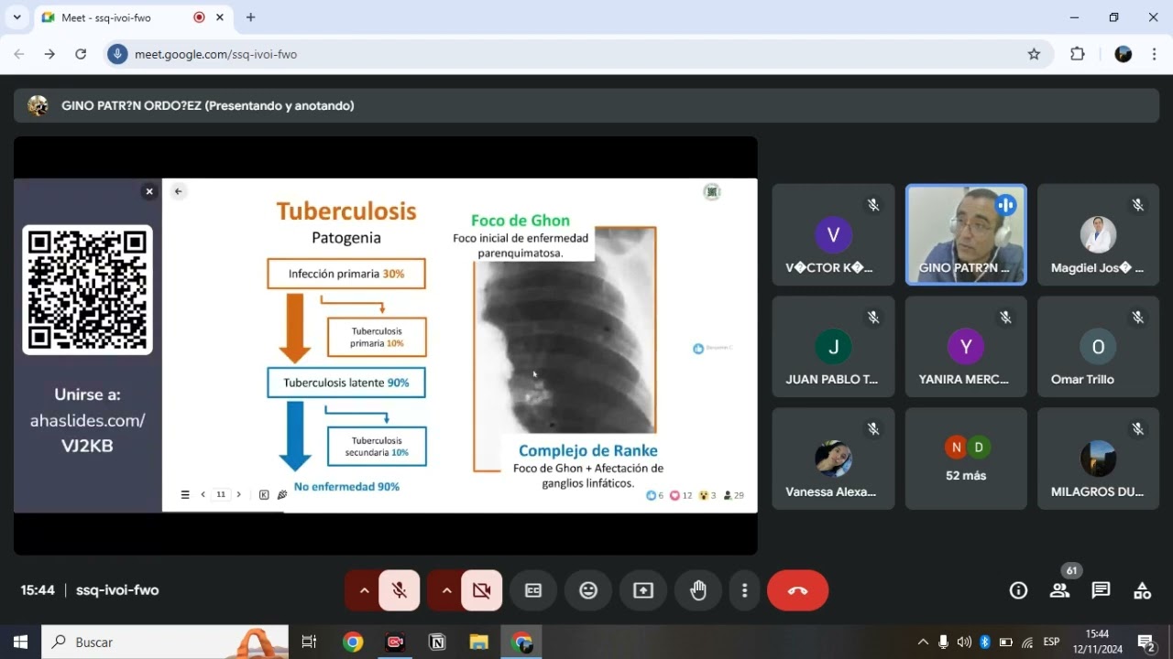
Task: Open the Chrome profile avatar
Action: 1123,54
